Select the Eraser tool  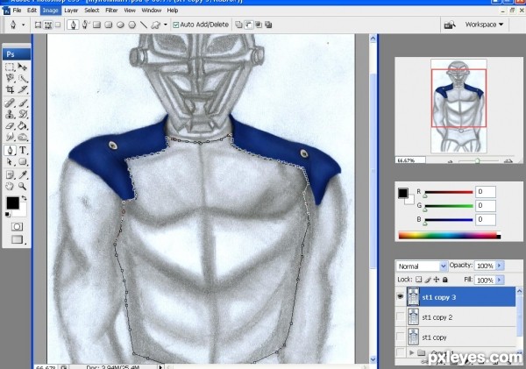click(x=10, y=126)
